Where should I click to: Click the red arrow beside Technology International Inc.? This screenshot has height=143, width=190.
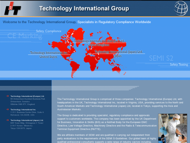(8, 109)
